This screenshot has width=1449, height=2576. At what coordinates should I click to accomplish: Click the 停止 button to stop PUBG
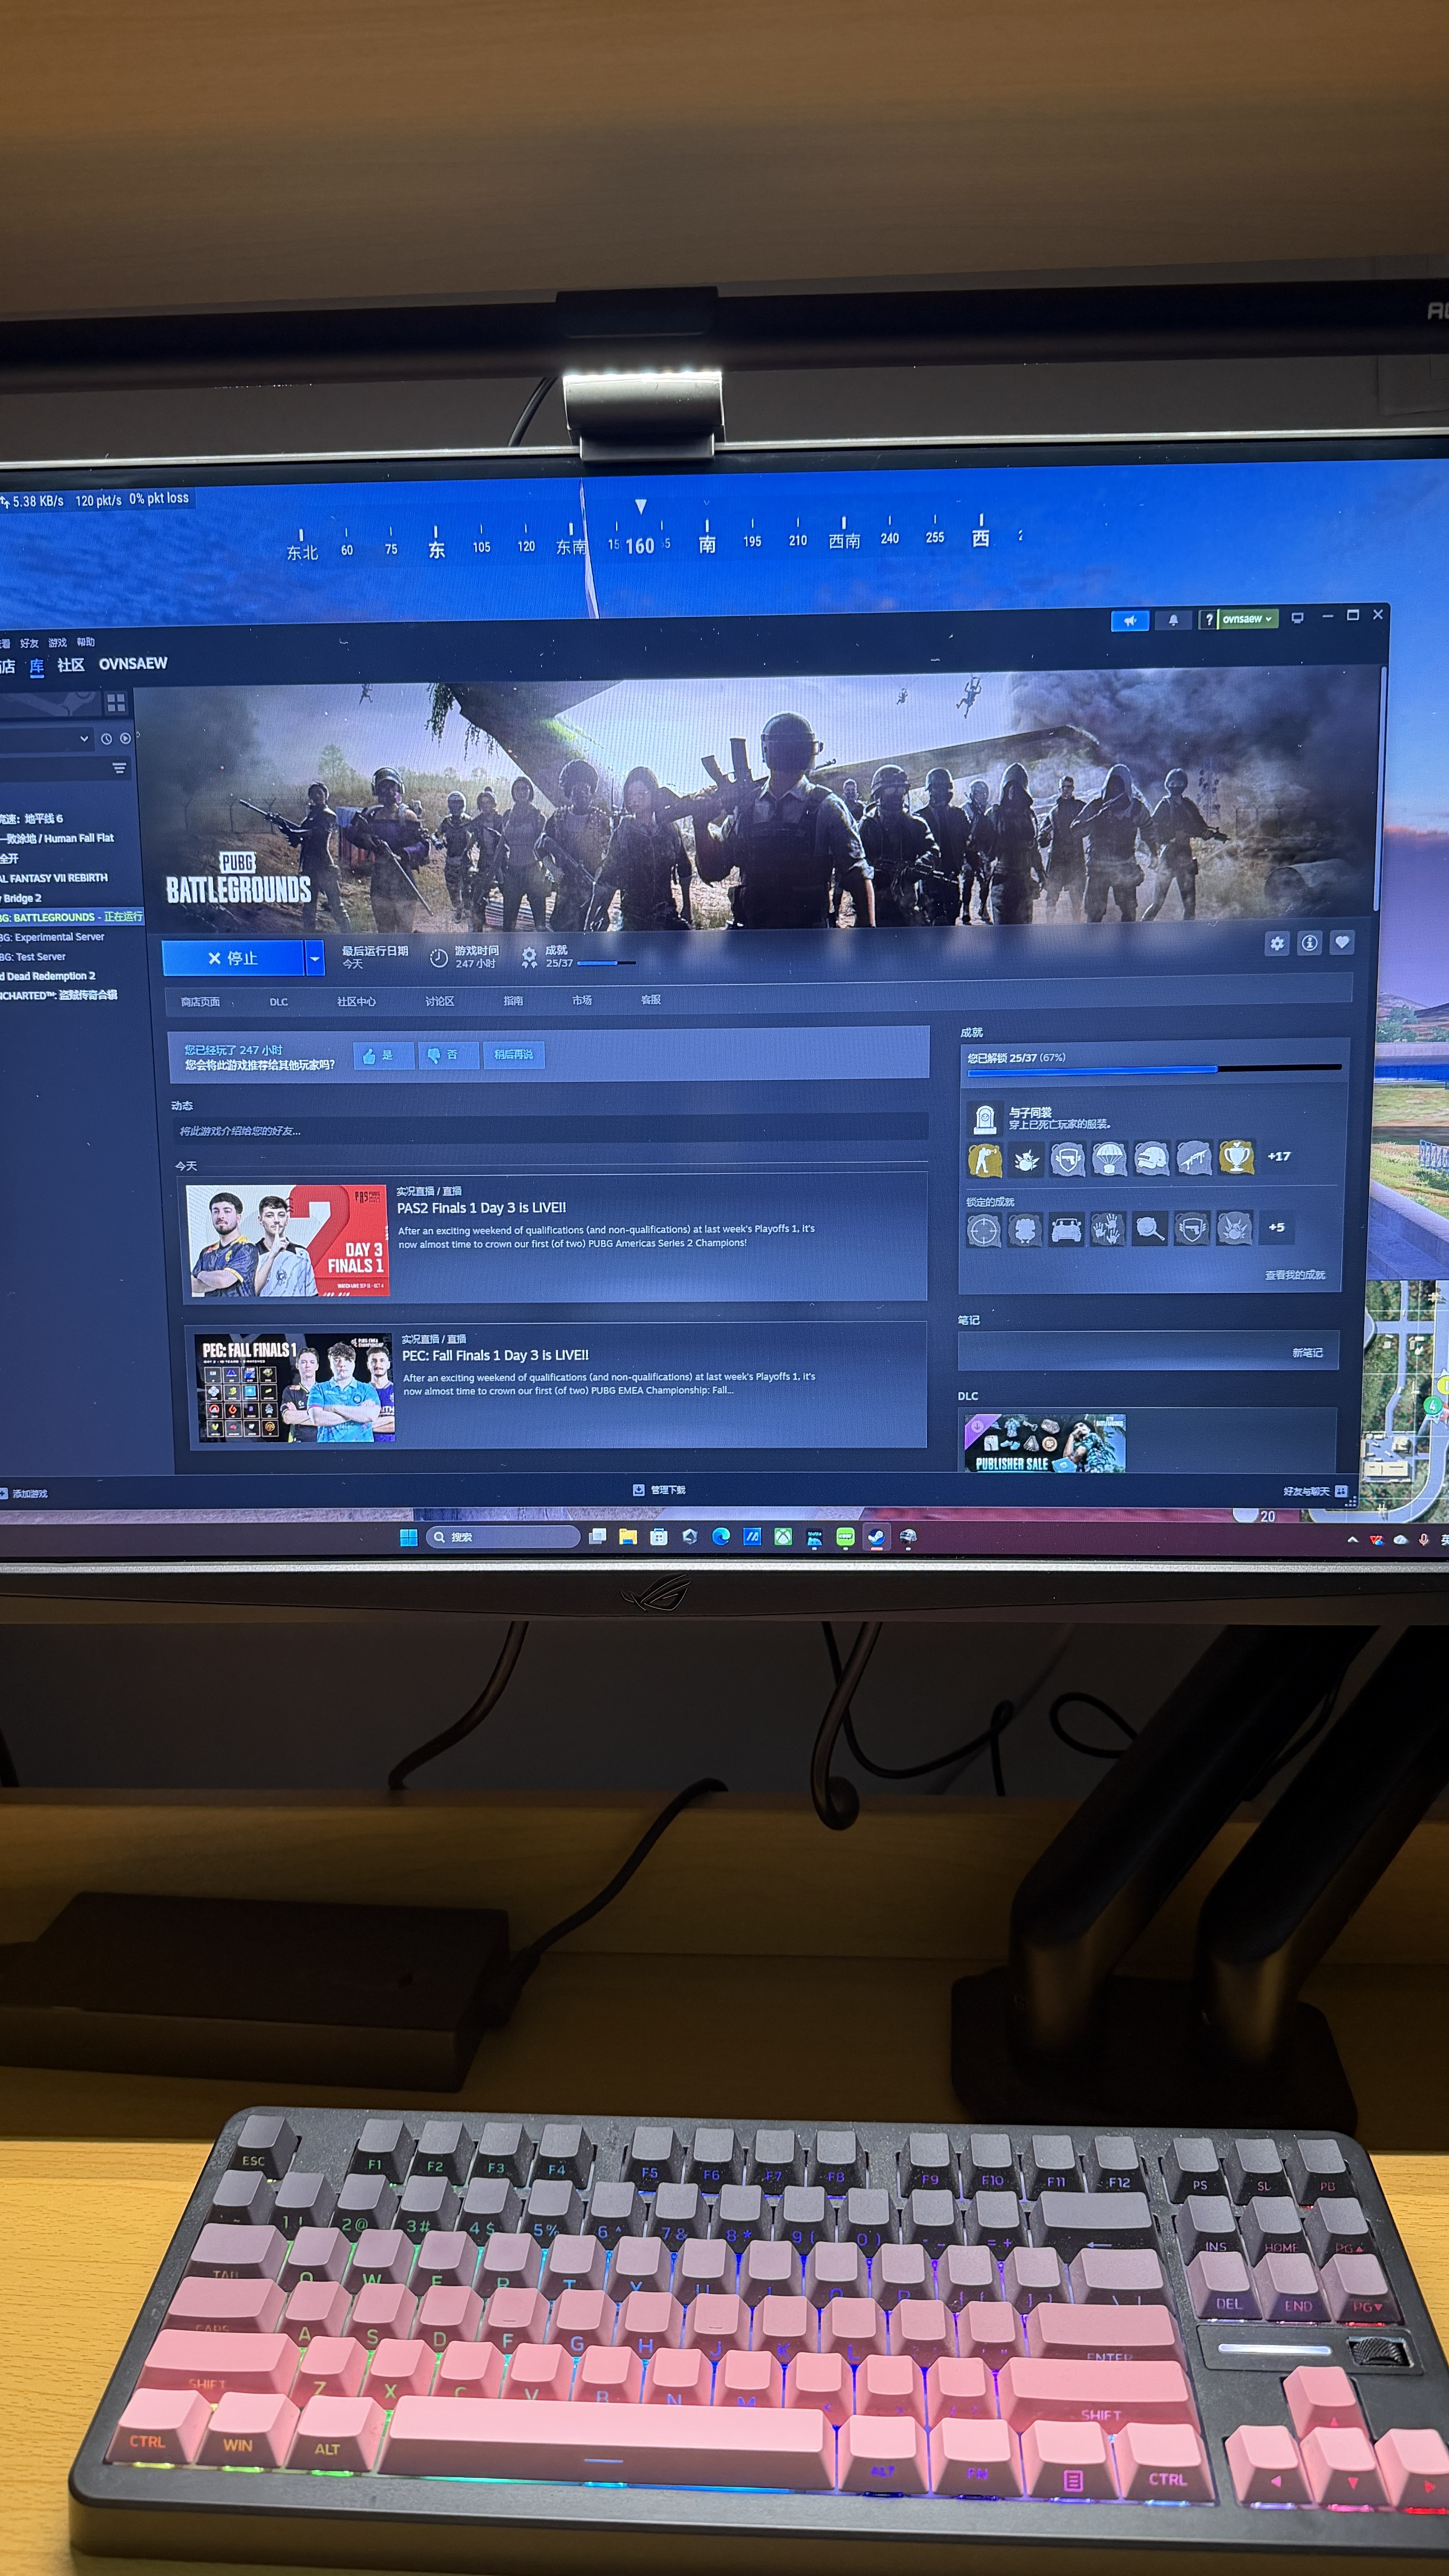coord(233,958)
